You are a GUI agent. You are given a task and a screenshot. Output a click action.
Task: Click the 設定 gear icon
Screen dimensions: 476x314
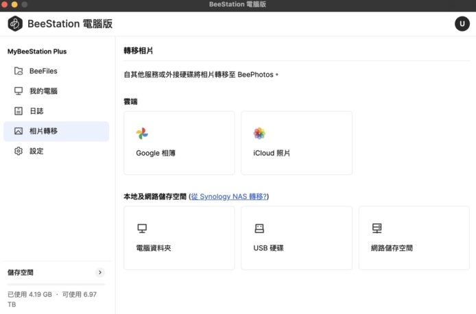tap(19, 151)
